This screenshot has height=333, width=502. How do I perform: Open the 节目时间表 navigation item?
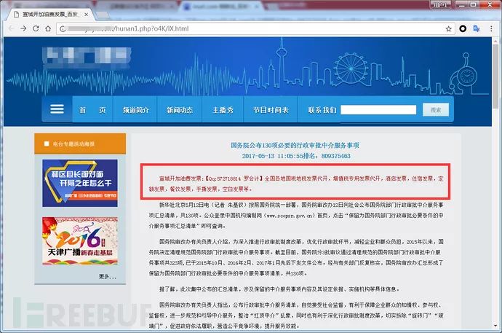coord(271,110)
